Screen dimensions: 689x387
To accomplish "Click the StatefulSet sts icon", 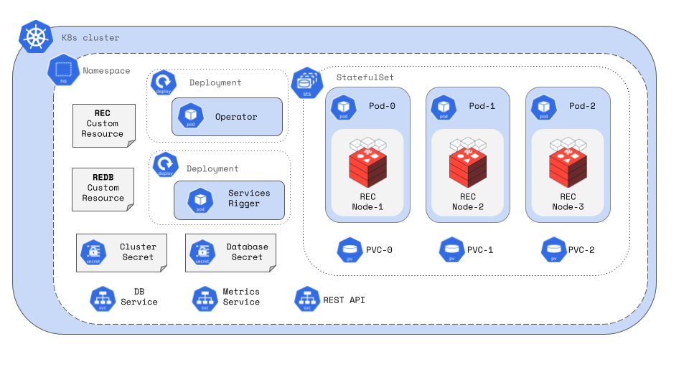I will click(x=306, y=83).
